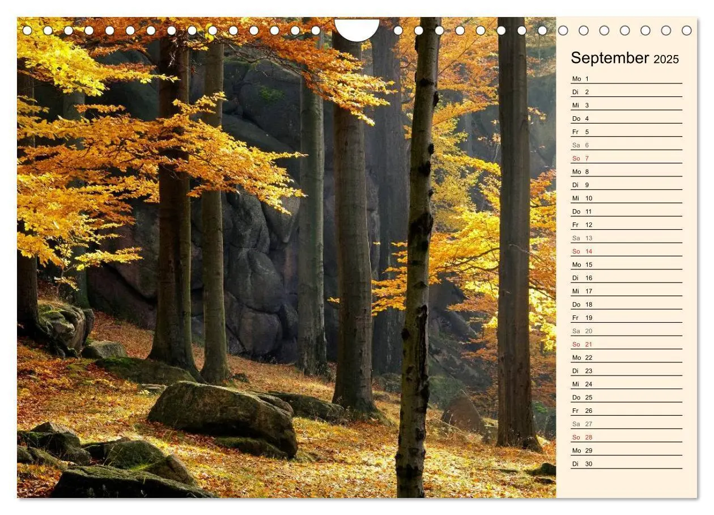Select the row Fr 19
The width and height of the screenshot is (714, 515).
tap(626, 318)
